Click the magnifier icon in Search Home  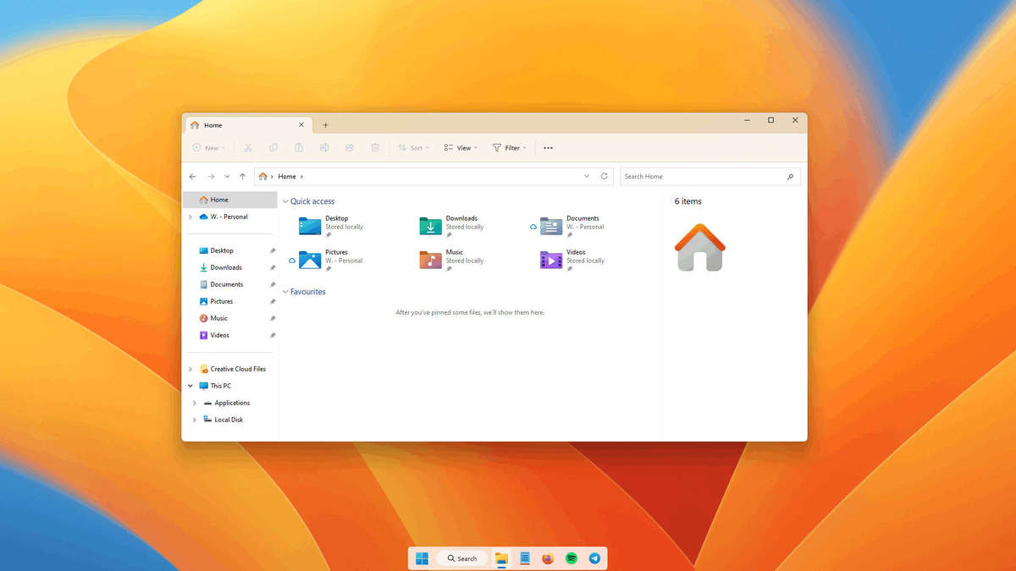(x=790, y=177)
